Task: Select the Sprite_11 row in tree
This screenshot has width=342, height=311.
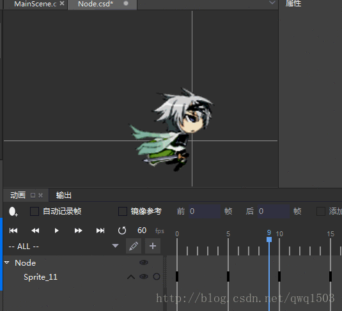Action: click(x=83, y=277)
